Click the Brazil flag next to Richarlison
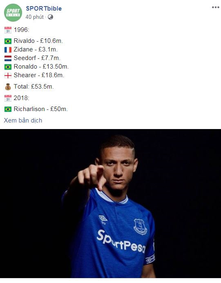Viewport: 221px width, 283px height. coord(8,109)
